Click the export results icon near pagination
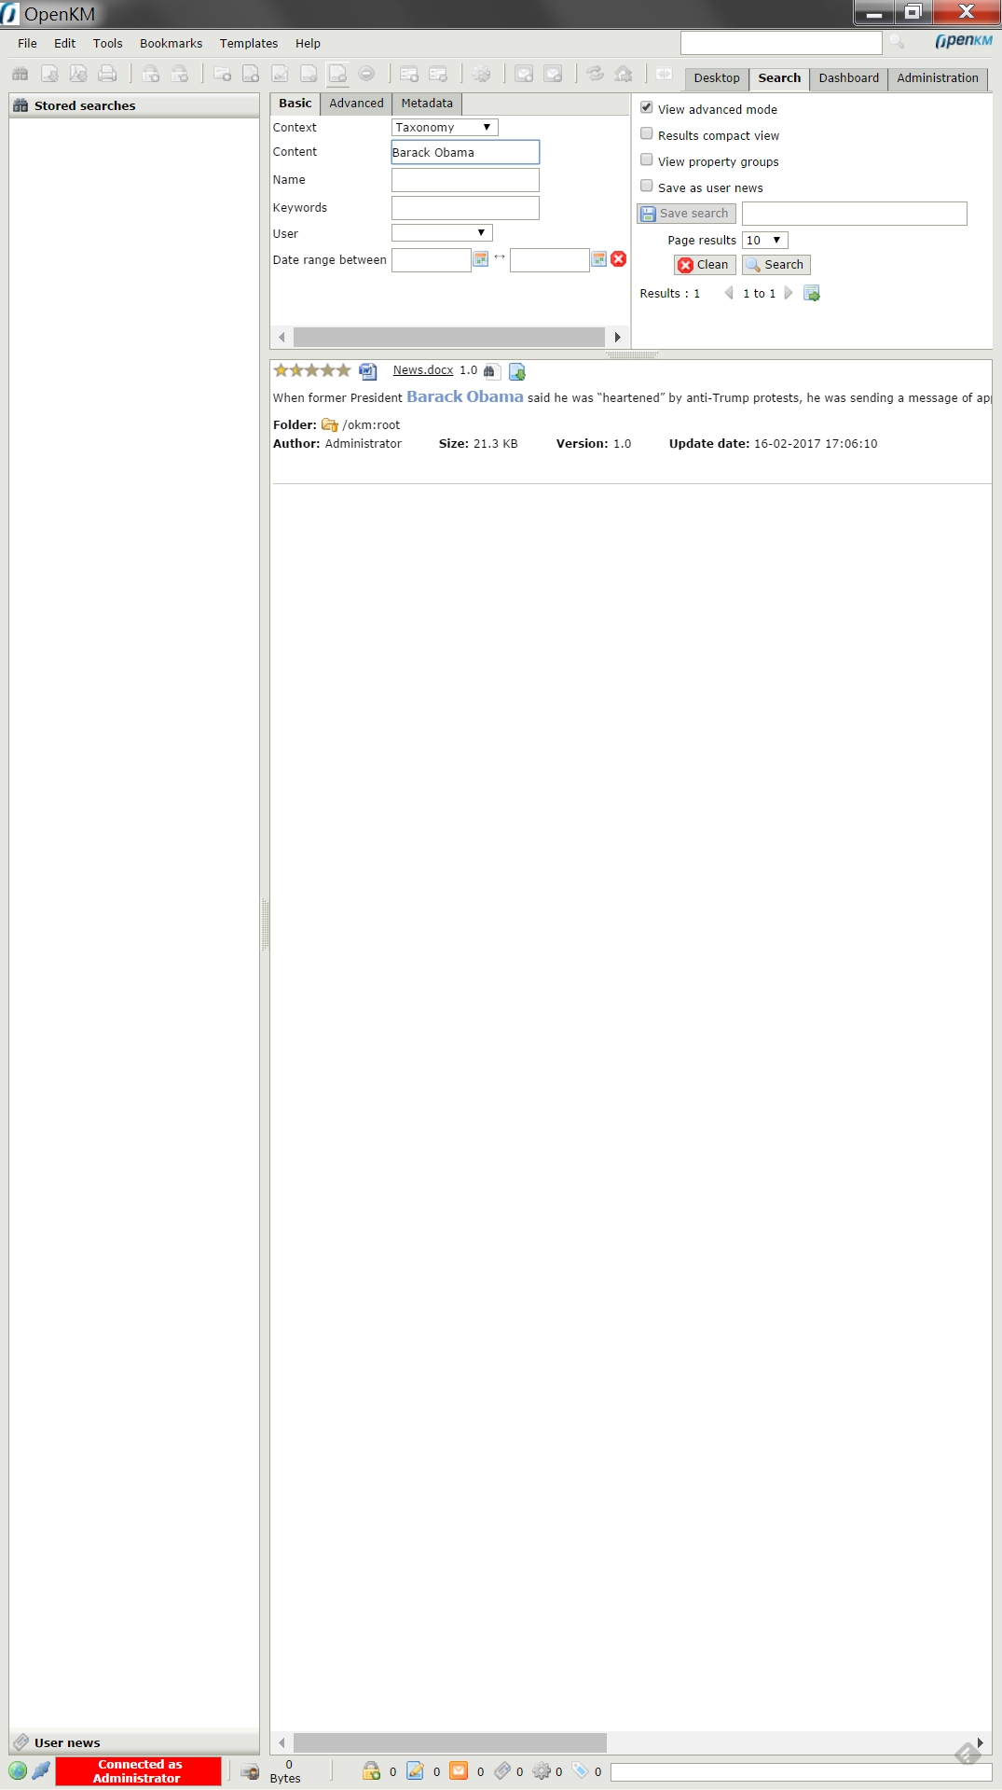Viewport: 1002px width, 1790px height. pyautogui.click(x=812, y=294)
